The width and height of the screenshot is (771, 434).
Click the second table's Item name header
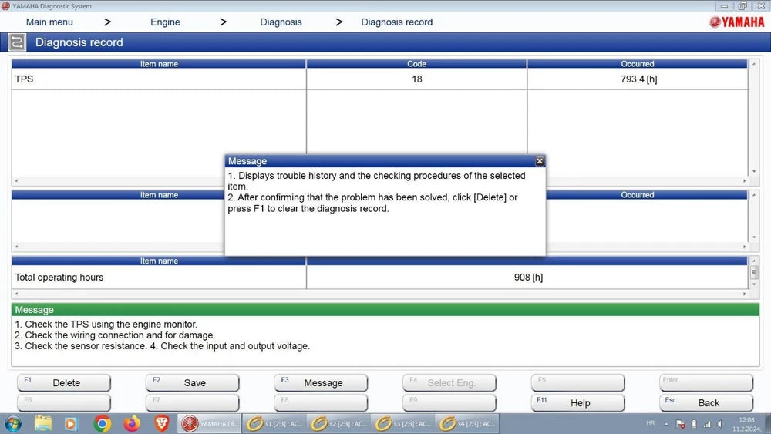point(158,195)
